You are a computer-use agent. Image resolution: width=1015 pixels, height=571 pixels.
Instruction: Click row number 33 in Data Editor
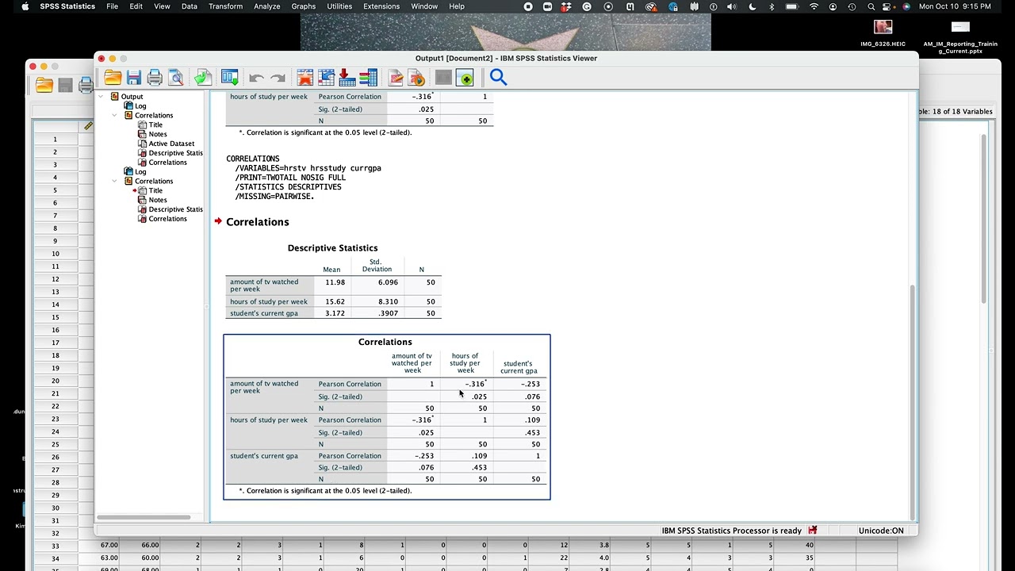click(55, 546)
